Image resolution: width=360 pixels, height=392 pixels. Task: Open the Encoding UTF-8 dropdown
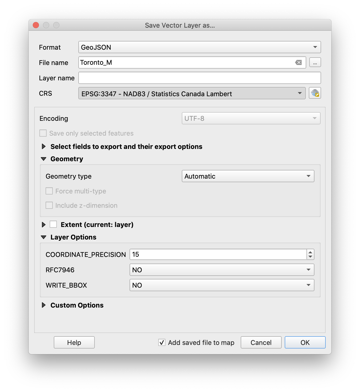tap(251, 118)
